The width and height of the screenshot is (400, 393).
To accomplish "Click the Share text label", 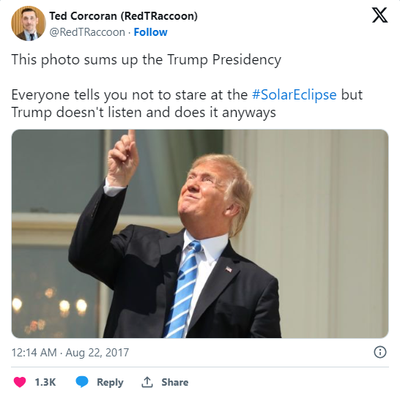I will click(175, 382).
